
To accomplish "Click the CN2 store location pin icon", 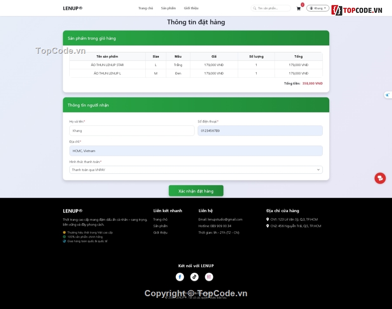I will click(x=267, y=226).
